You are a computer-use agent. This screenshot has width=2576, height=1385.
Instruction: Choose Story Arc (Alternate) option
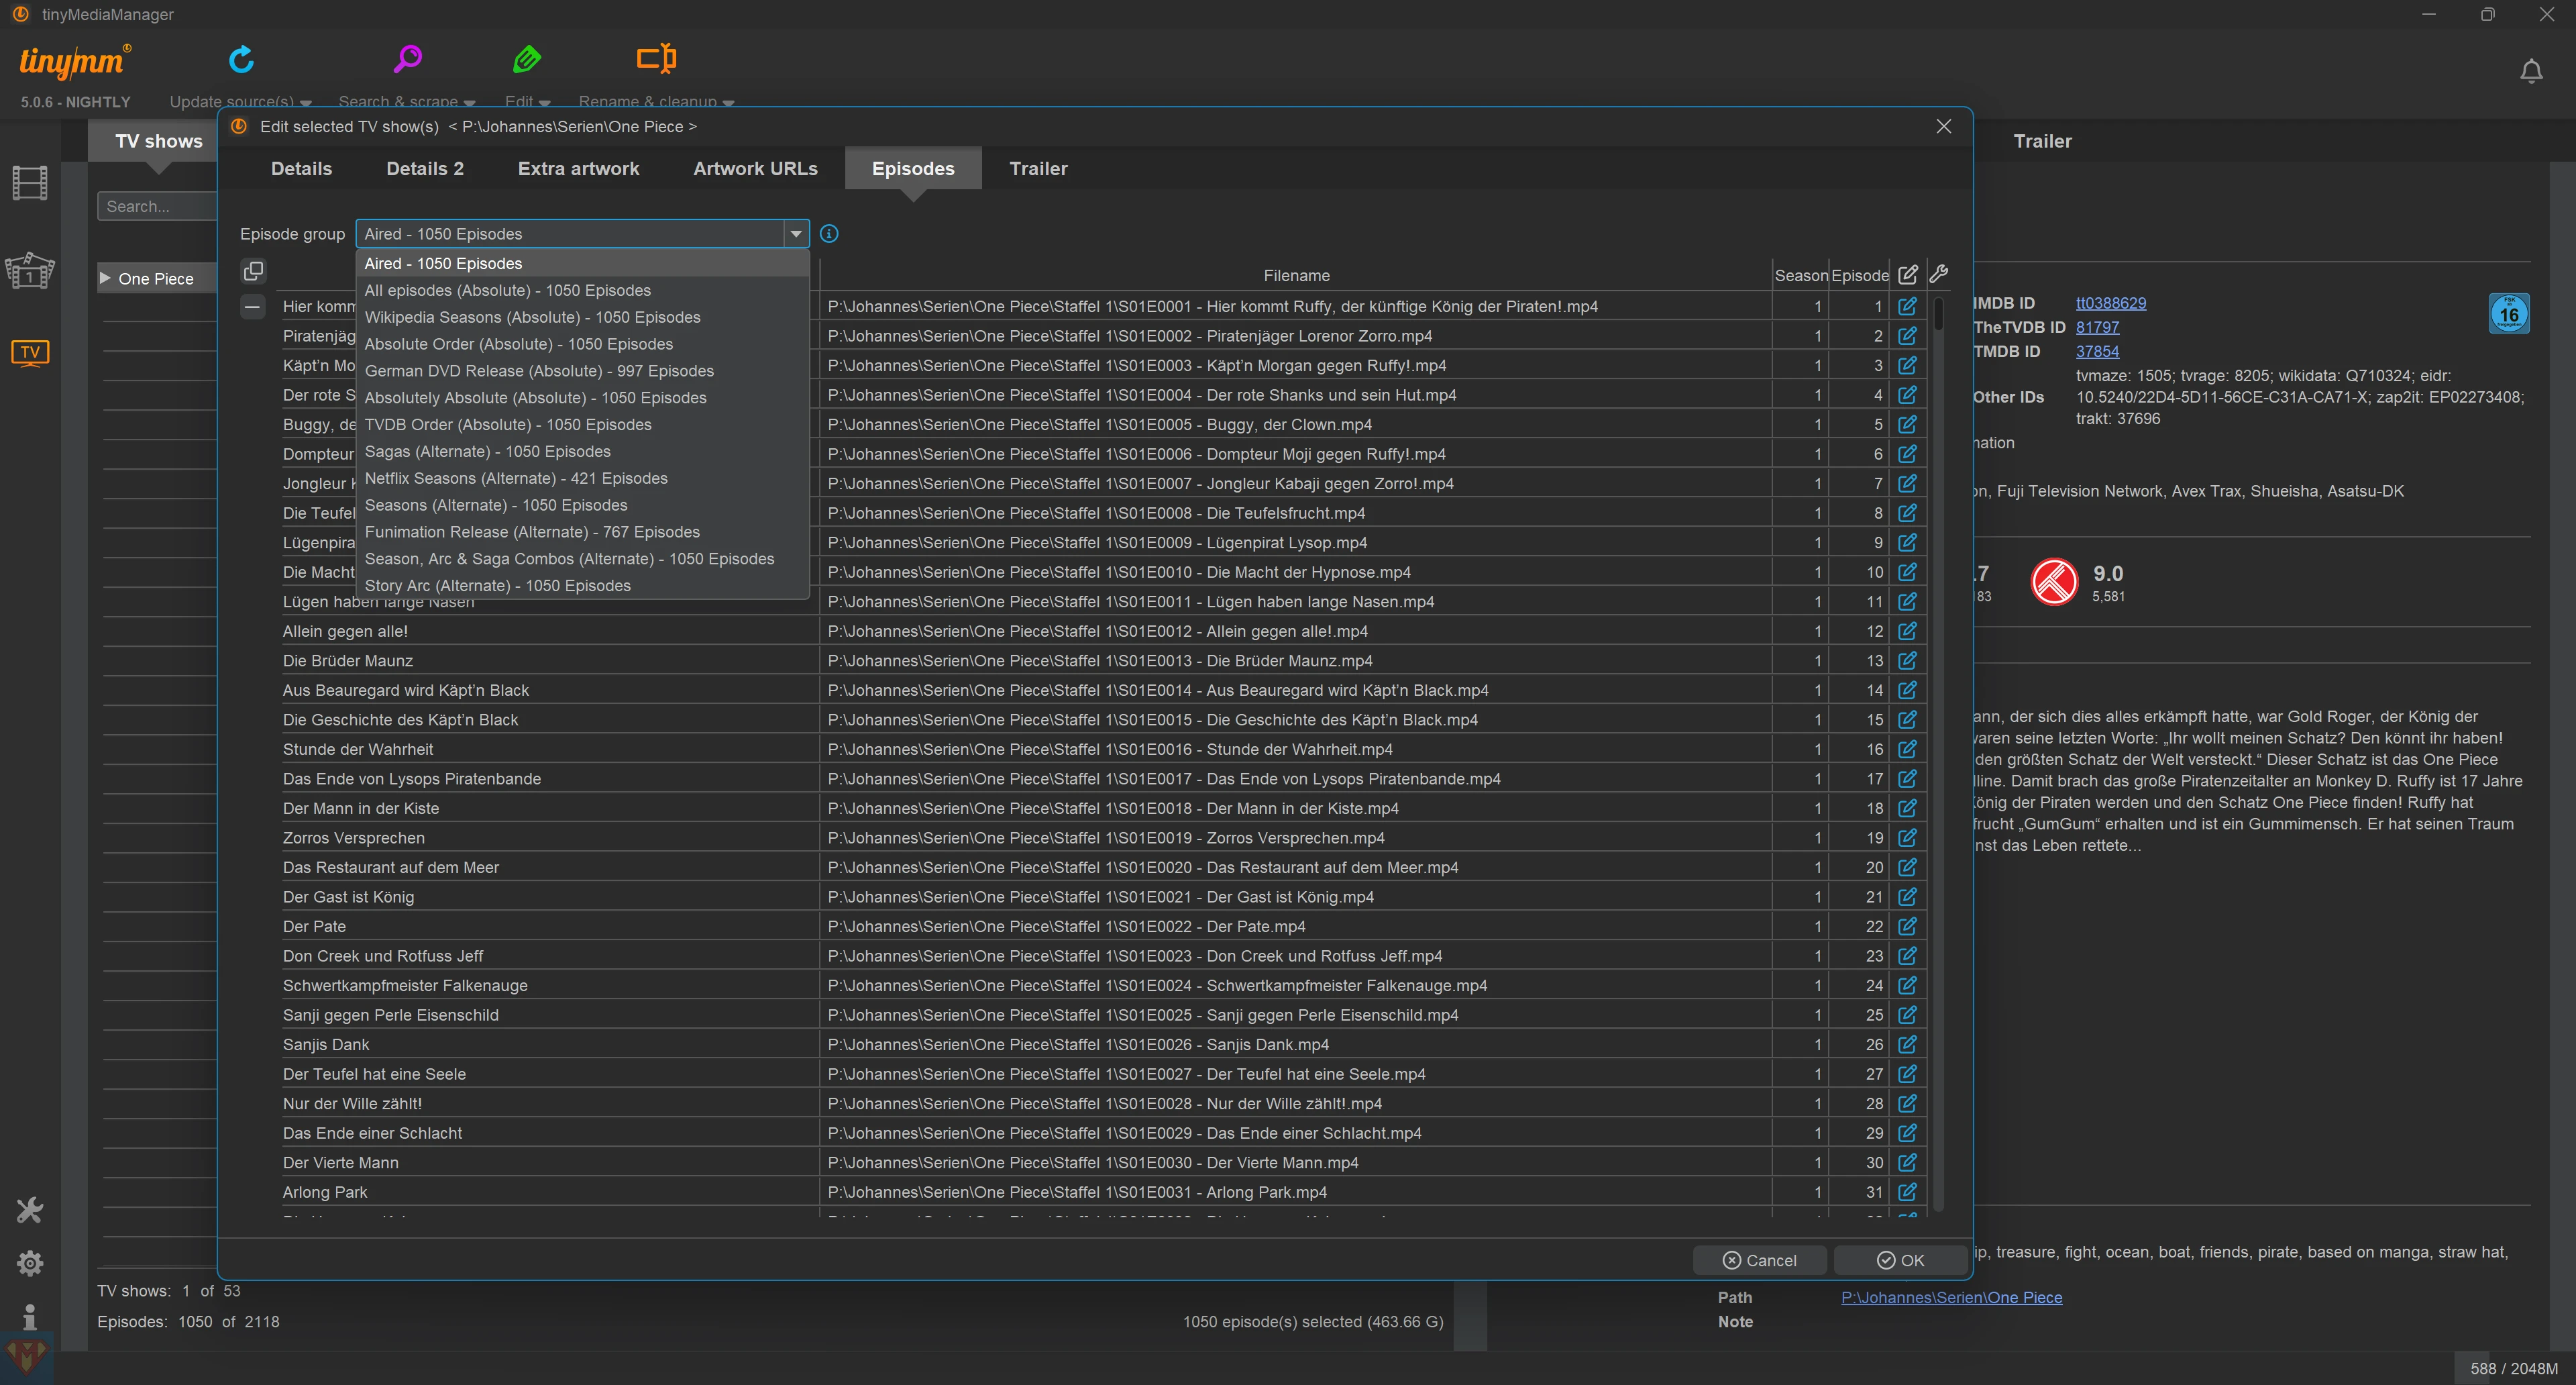click(x=497, y=586)
